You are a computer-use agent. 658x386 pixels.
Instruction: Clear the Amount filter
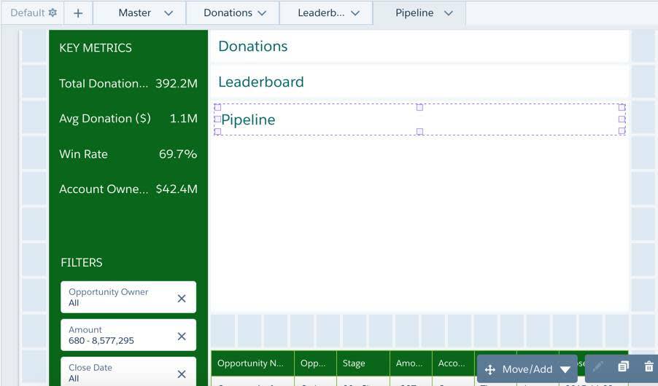point(182,336)
